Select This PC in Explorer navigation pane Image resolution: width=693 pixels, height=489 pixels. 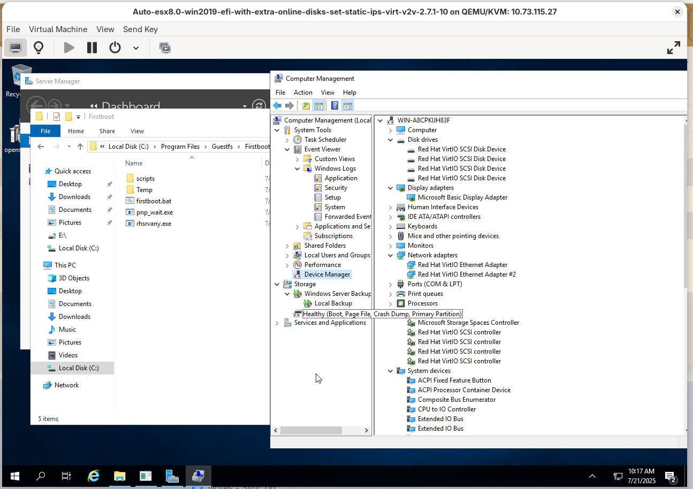(x=65, y=265)
